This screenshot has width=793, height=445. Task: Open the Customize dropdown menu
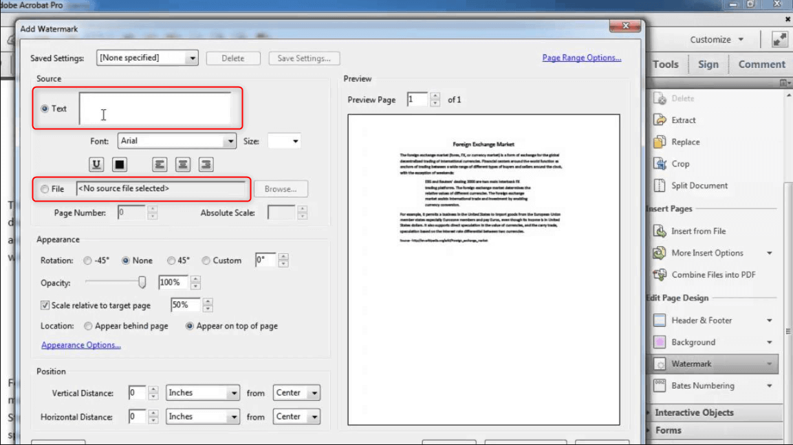click(x=717, y=39)
